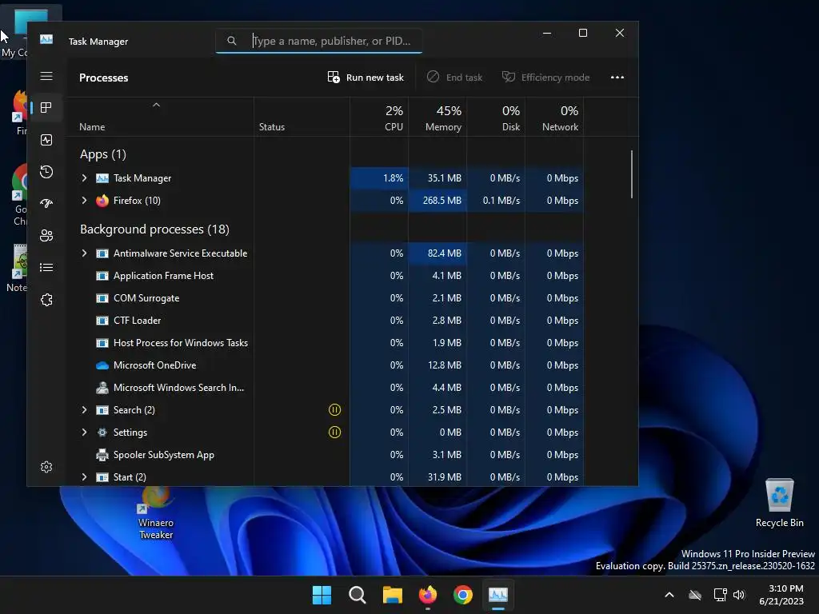Sort by the Network column header
This screenshot has height=614, width=819.
click(x=555, y=118)
